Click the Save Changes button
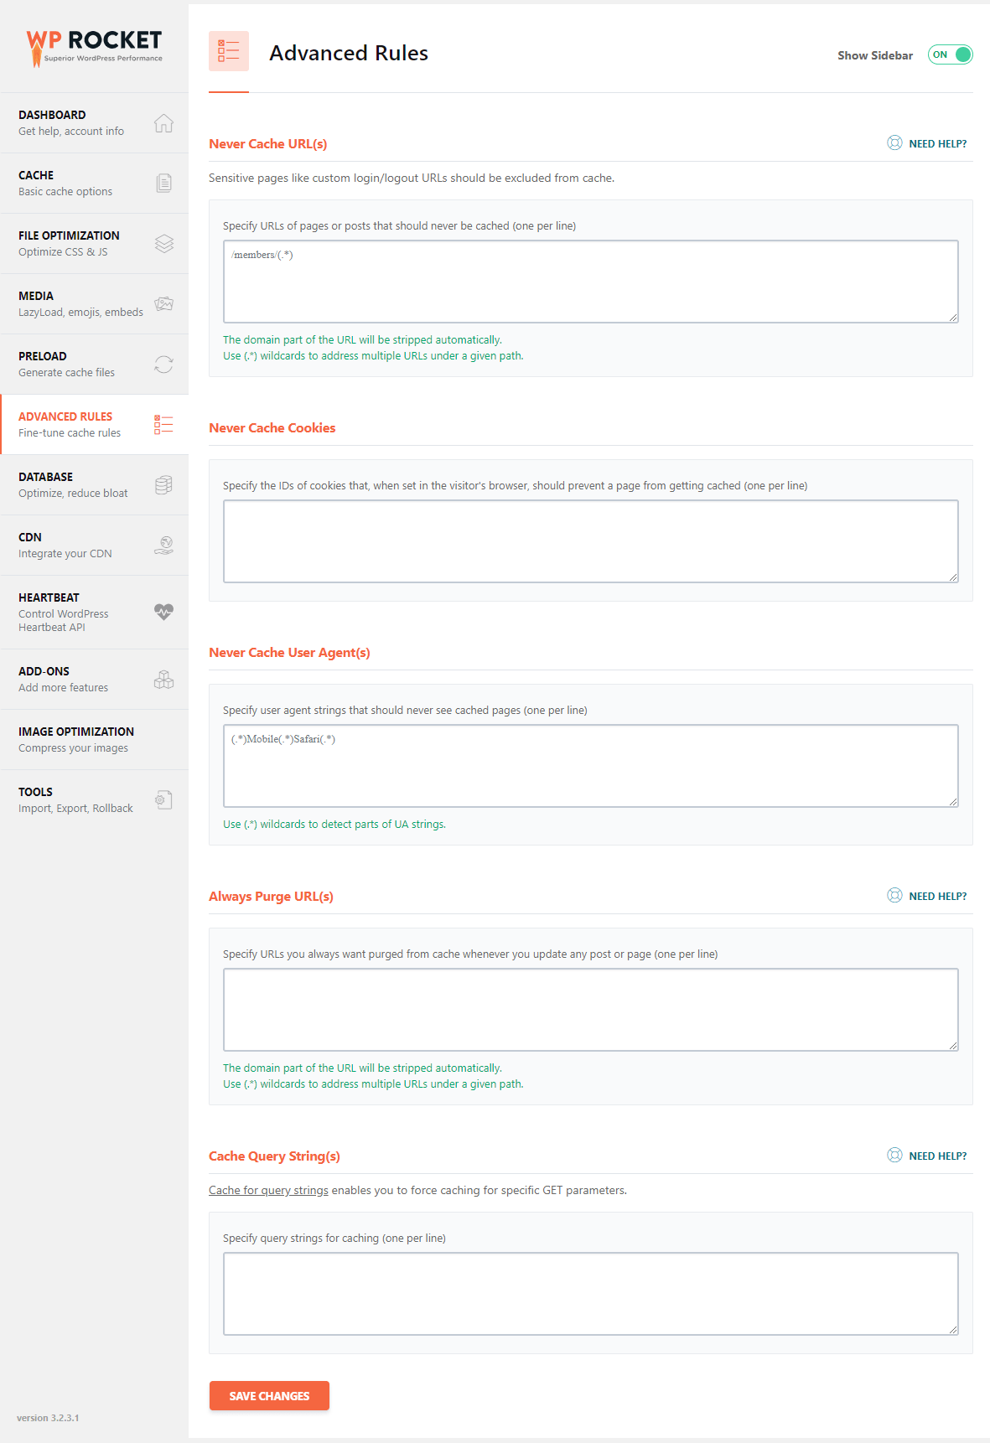 click(x=269, y=1395)
